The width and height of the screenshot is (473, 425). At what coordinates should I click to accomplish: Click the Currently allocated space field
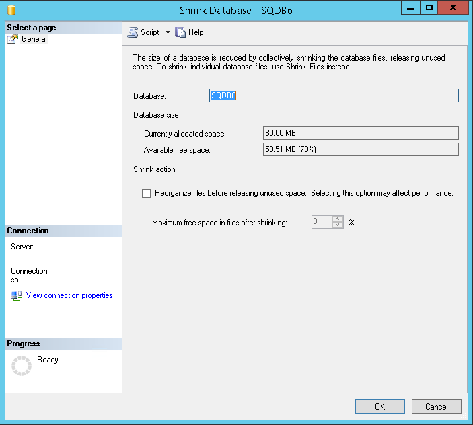360,133
